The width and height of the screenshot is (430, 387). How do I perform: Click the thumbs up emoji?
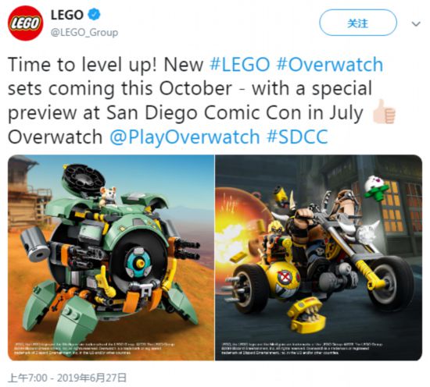tap(384, 112)
